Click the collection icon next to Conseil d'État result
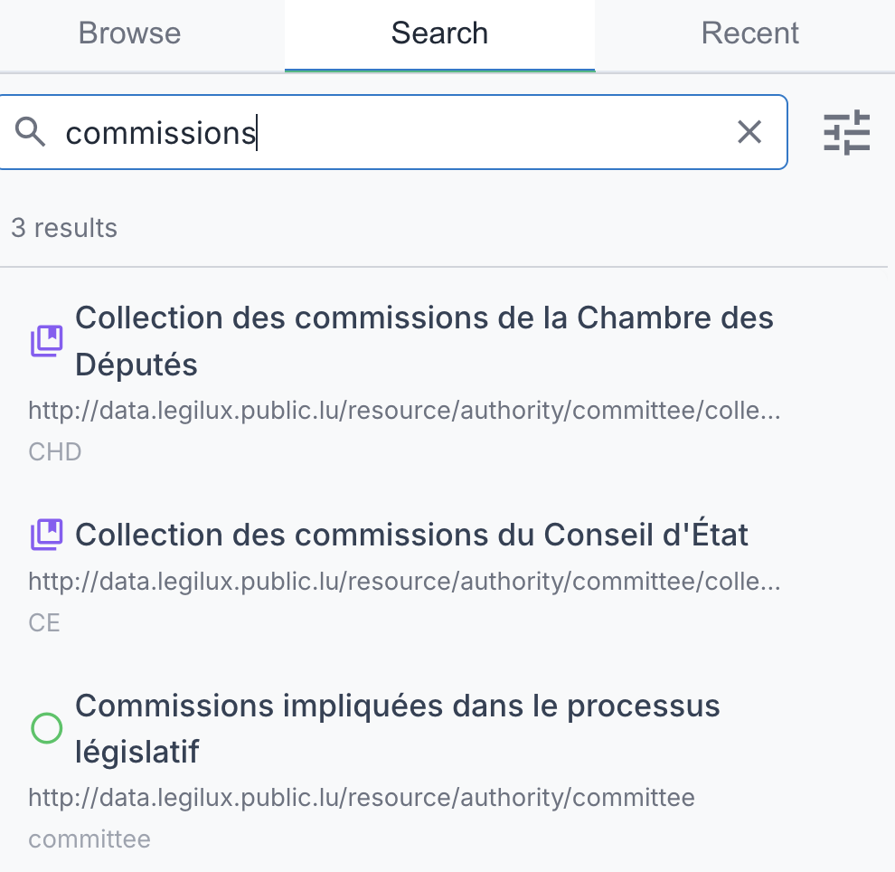This screenshot has width=895, height=872. (46, 535)
